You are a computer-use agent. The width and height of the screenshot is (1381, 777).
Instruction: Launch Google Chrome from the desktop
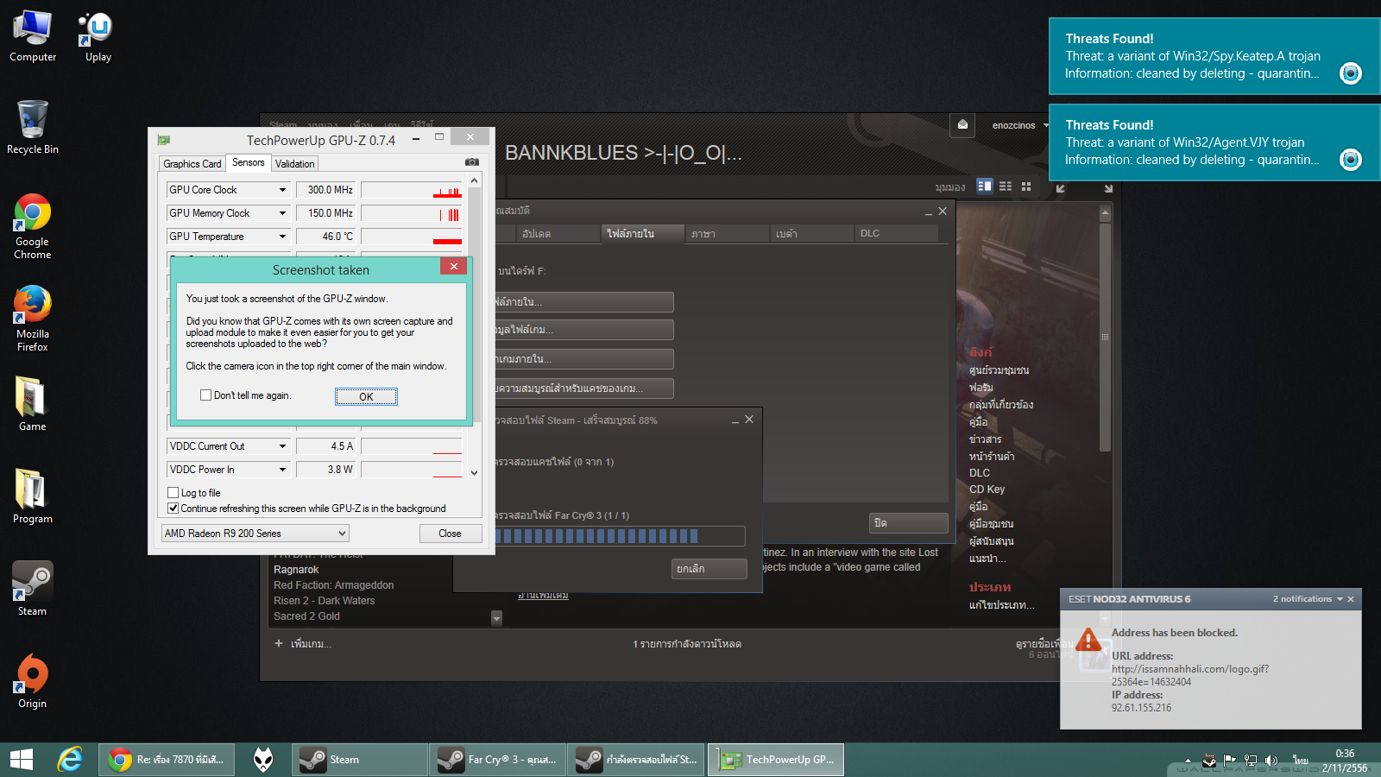click(x=33, y=226)
